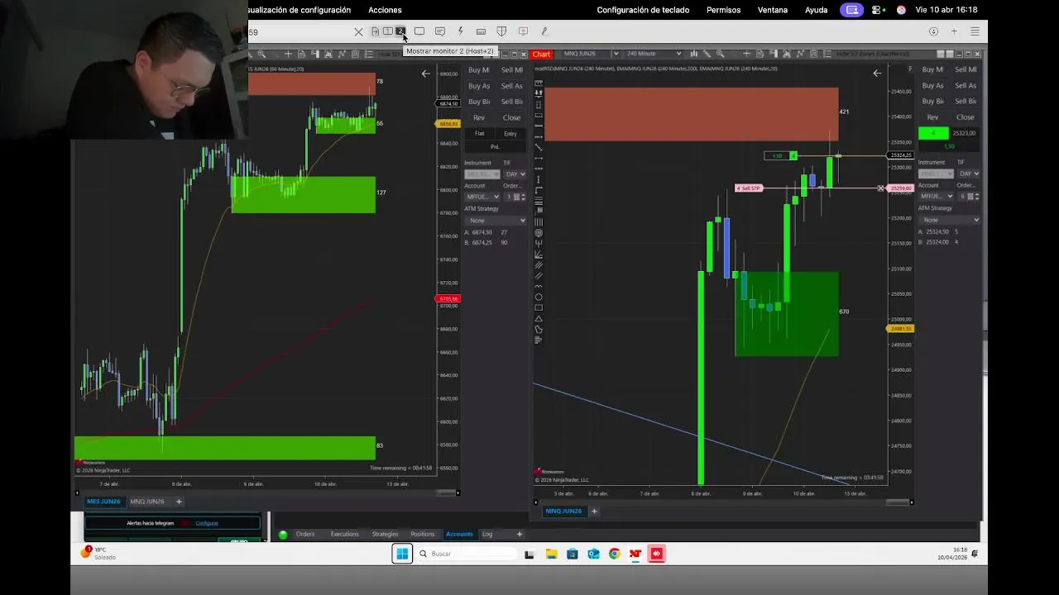Click Sell Market in MES chart trader
The height and width of the screenshot is (595, 1059).
click(x=511, y=70)
